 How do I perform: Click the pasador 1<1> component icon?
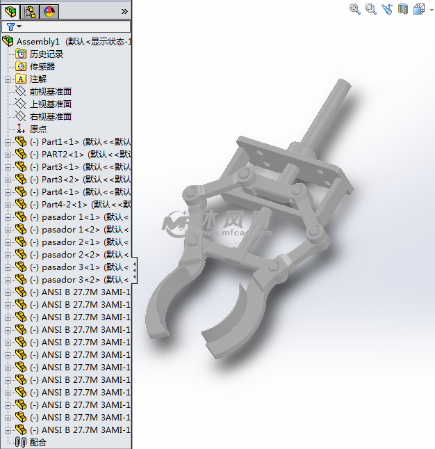21,216
